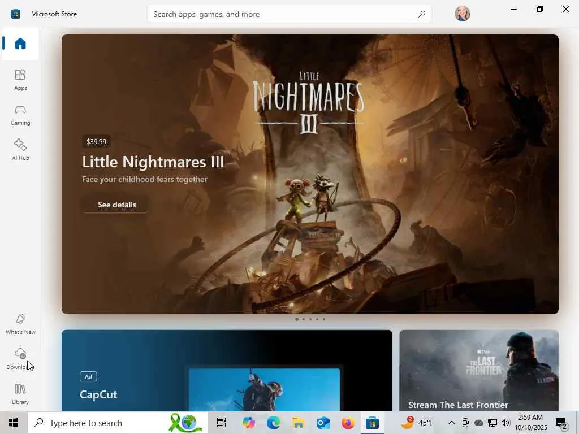Select the fourth carousel page dot
Image resolution: width=579 pixels, height=434 pixels.
317,319
